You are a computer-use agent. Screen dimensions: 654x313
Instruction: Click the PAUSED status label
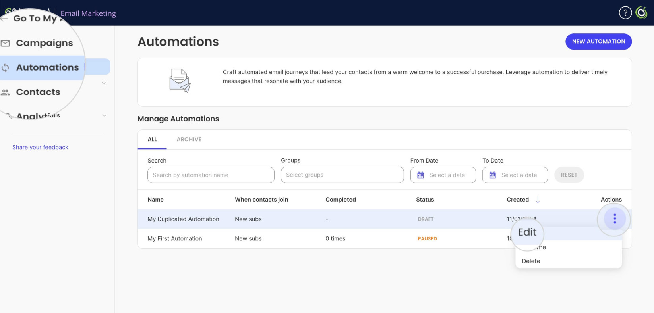[427, 239]
